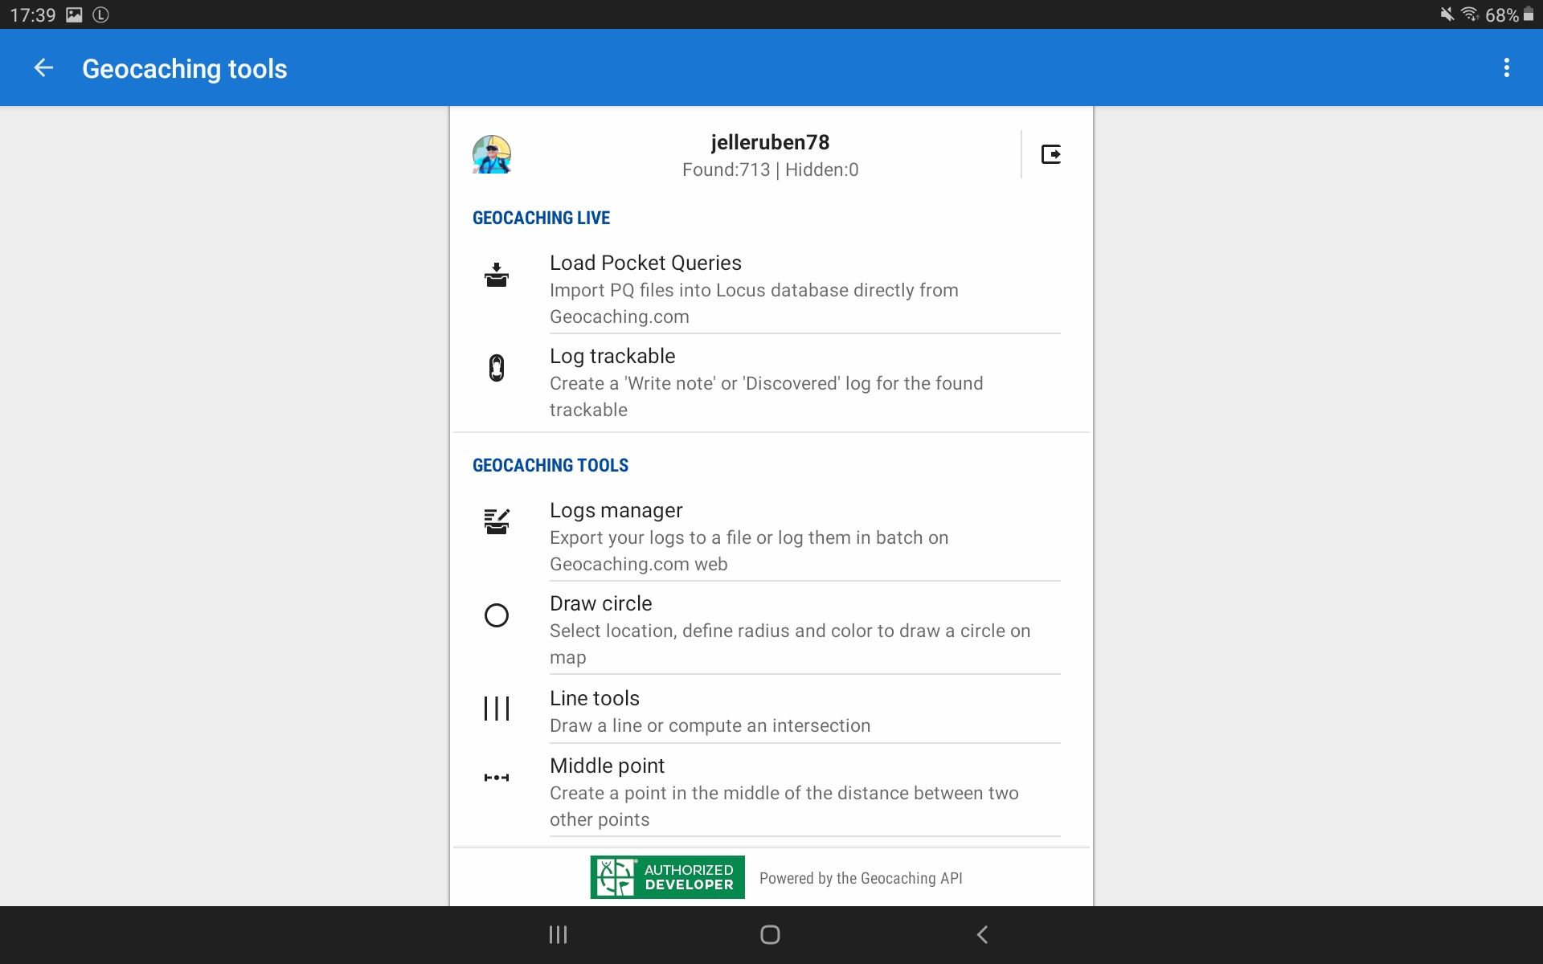Open the three-dot overflow menu
The width and height of the screenshot is (1543, 964).
pyautogui.click(x=1506, y=68)
